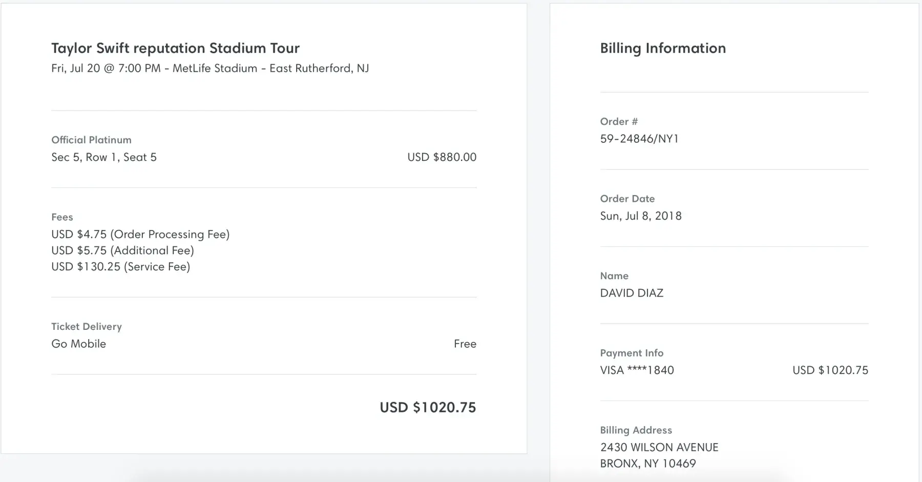This screenshot has height=482, width=922.
Task: Click the Ticket Delivery label
Action: 87,327
